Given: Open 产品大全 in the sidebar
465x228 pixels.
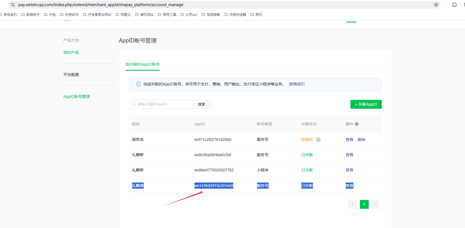Looking at the screenshot, I should 71,40.
